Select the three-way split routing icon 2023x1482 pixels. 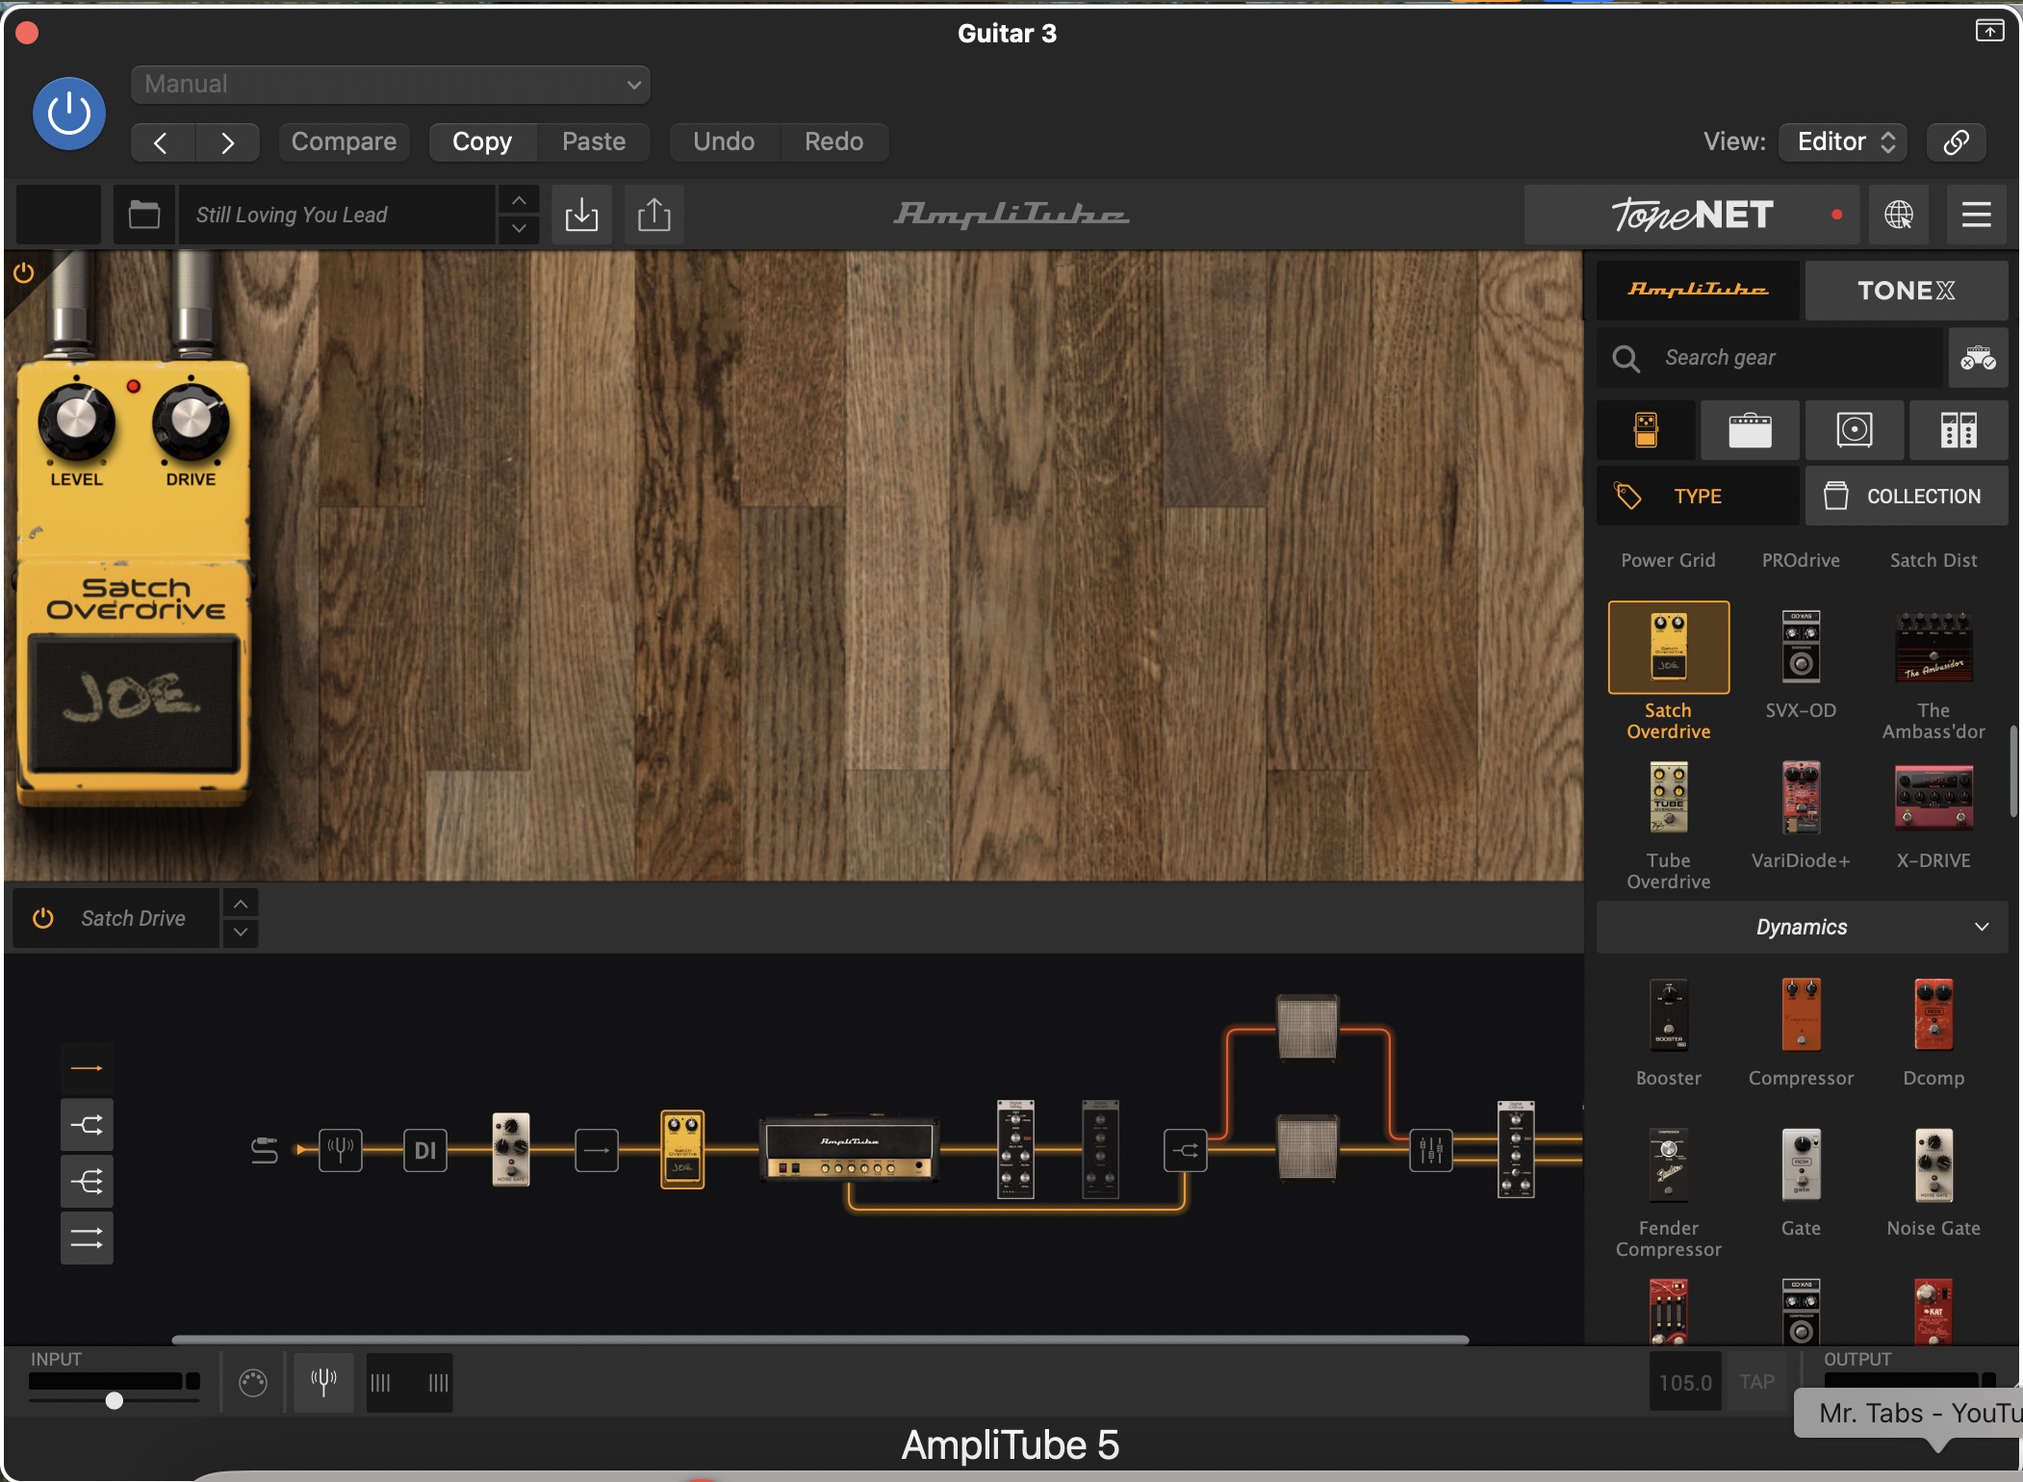87,1181
